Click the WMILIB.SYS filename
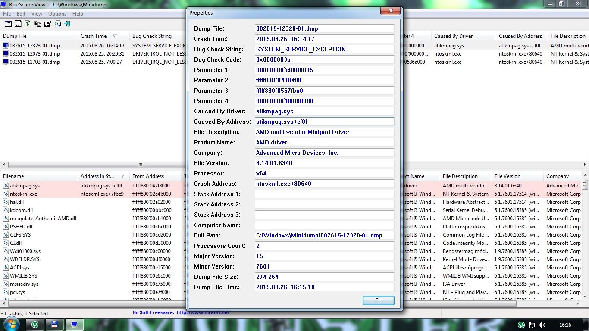This screenshot has height=331, width=589. 23,276
